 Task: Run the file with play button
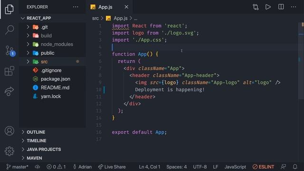coord(268,7)
